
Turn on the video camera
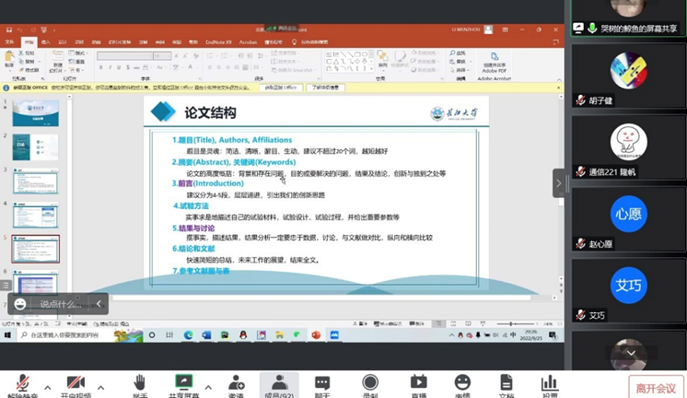click(x=75, y=384)
